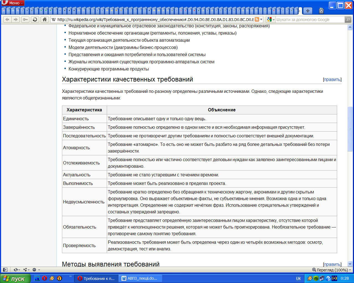Click the Характеристика column header
The image size is (354, 283).
coord(84,110)
